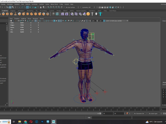Viewport: 166px width, 124px height.
Task: Select the spiky Spray sculpt tool
Action: point(28,14)
